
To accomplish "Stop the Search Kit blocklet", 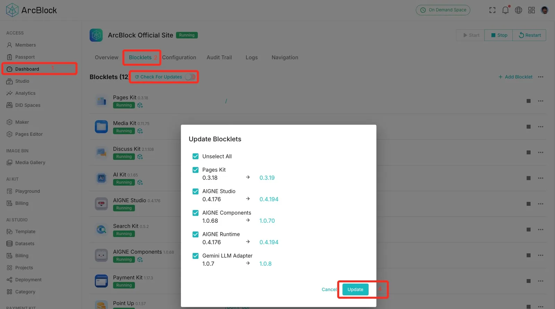I will pos(528,230).
